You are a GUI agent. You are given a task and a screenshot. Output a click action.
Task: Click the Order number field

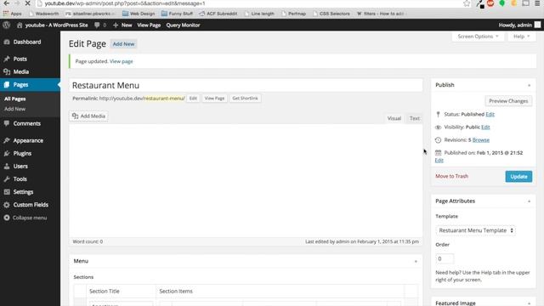445,258
